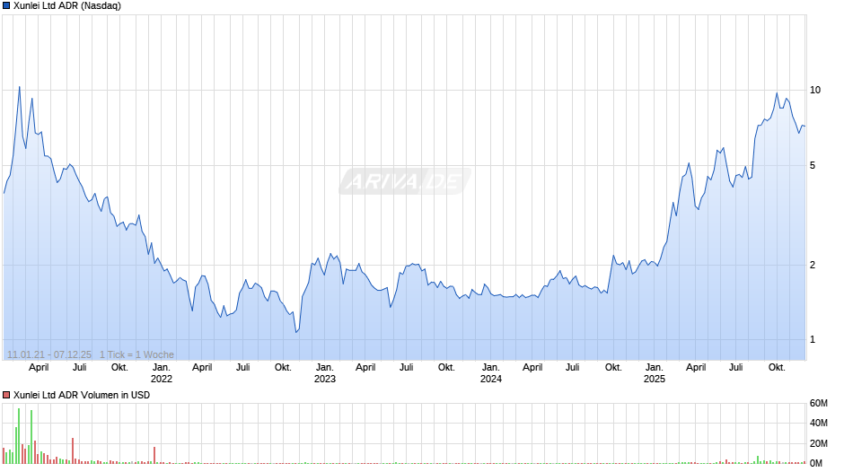844x472 pixels.
Task: Click the red volume spike near January 2022
Action: pyautogui.click(x=154, y=455)
